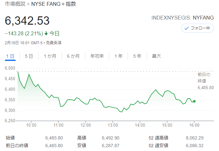Select the 5年 chart range tab
Image resolution: width=219 pixels, height=151 pixels.
[x=137, y=56]
